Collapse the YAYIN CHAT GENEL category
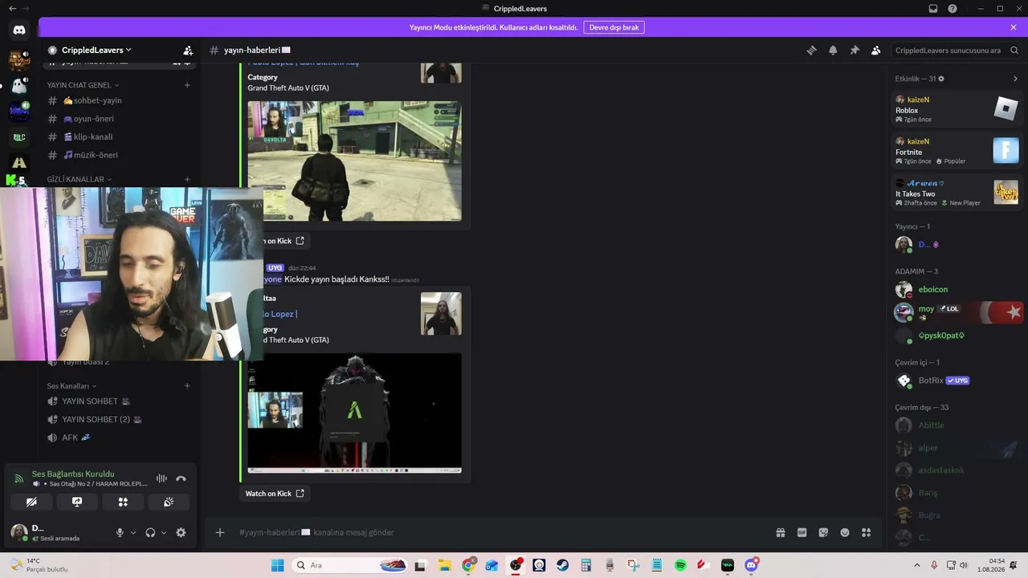The height and width of the screenshot is (578, 1028). pyautogui.click(x=83, y=85)
